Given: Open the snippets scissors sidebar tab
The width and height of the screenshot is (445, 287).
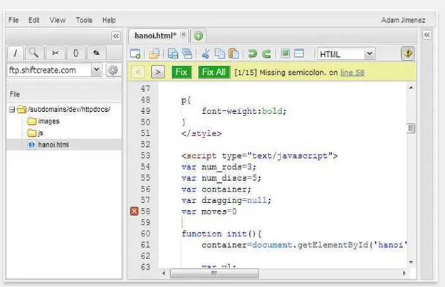Looking at the screenshot, I should click(56, 53).
